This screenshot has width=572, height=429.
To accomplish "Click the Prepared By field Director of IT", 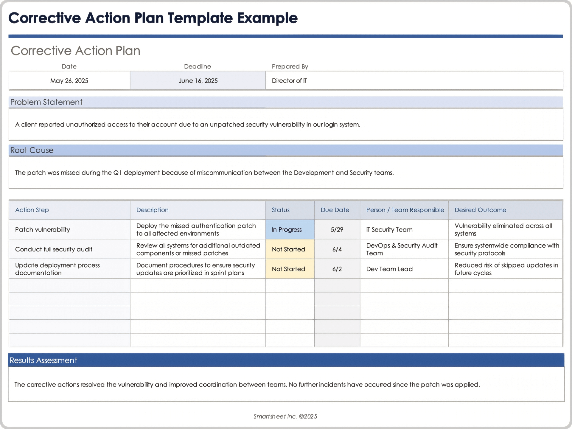I will tap(289, 80).
